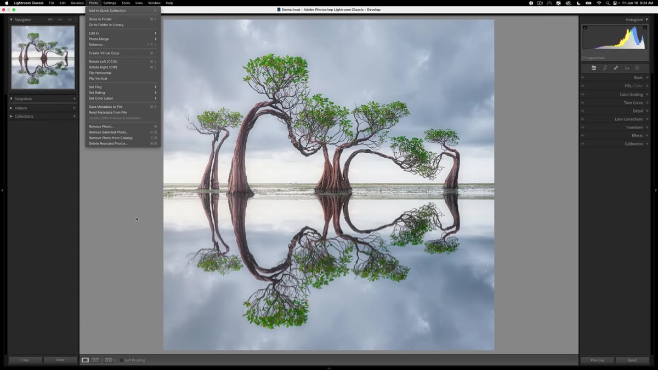Screen dimensions: 658x370
Task: Choose Remove Photo from Catalog
Action: [123, 138]
